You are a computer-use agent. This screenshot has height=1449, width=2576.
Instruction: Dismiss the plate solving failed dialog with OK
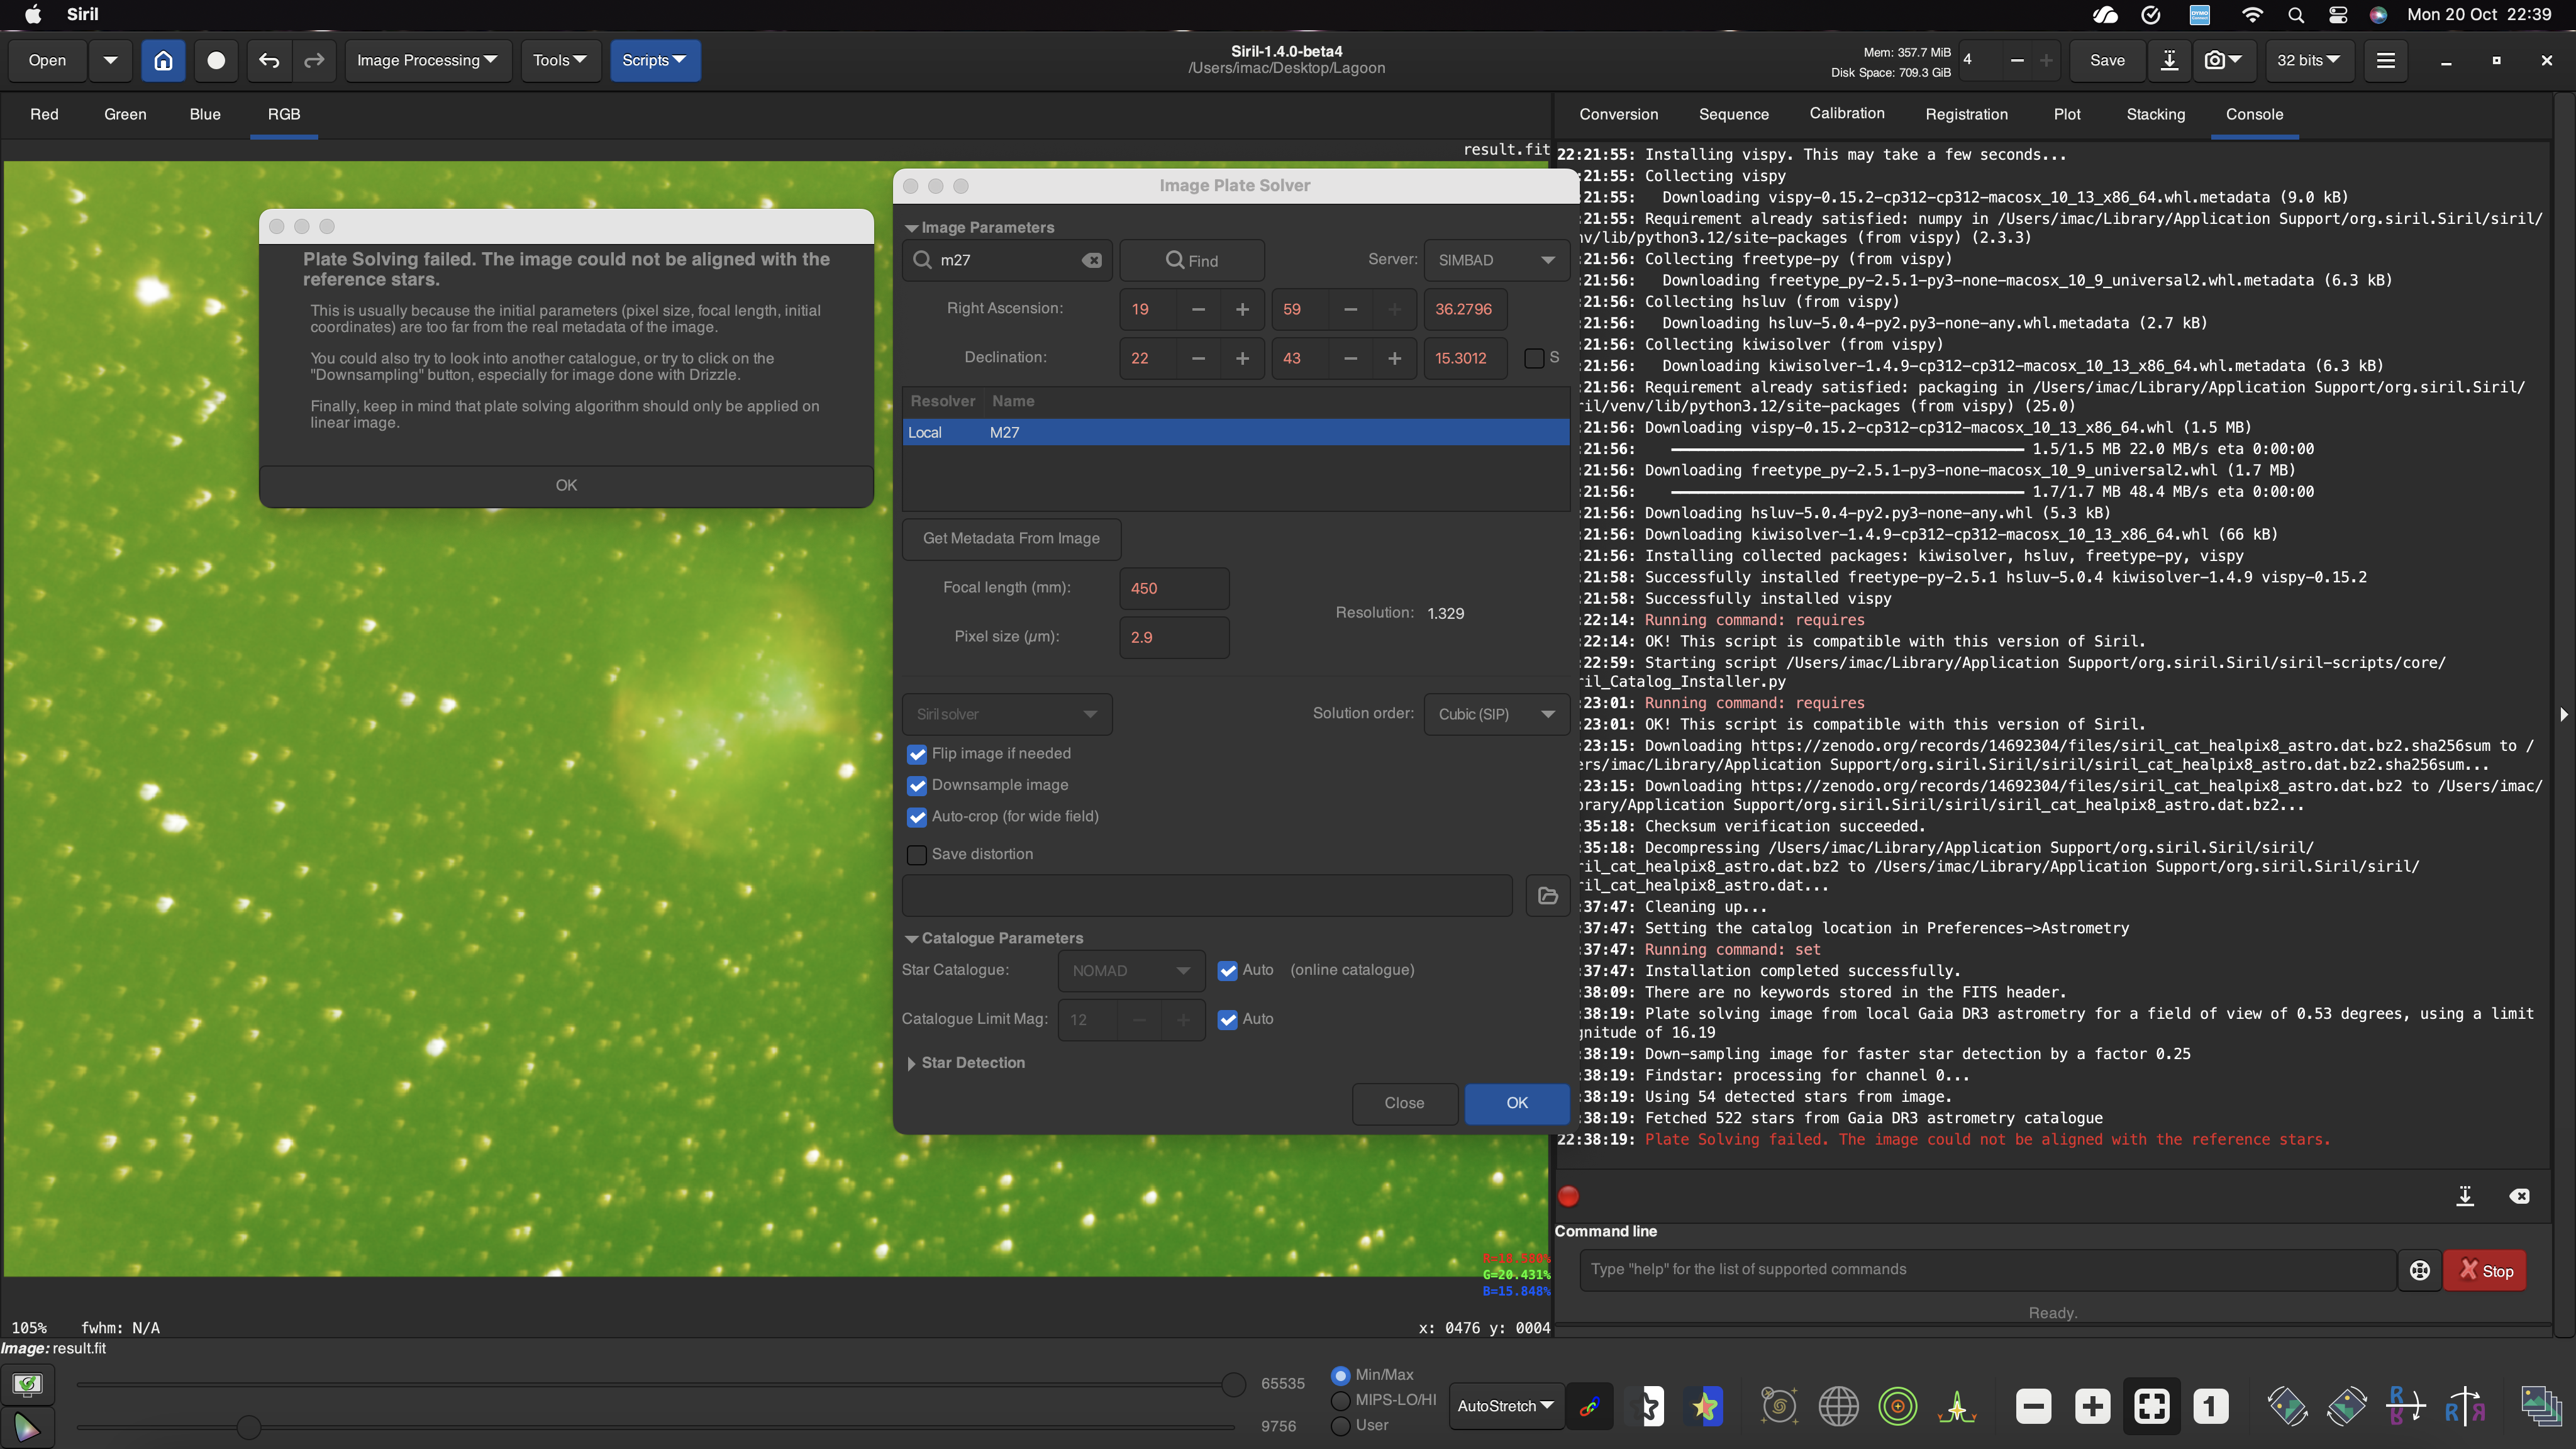pyautogui.click(x=566, y=485)
